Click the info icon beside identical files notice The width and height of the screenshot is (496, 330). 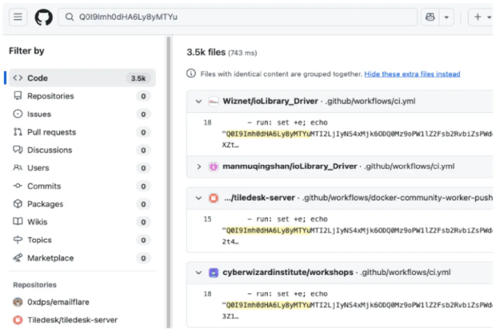click(x=191, y=74)
